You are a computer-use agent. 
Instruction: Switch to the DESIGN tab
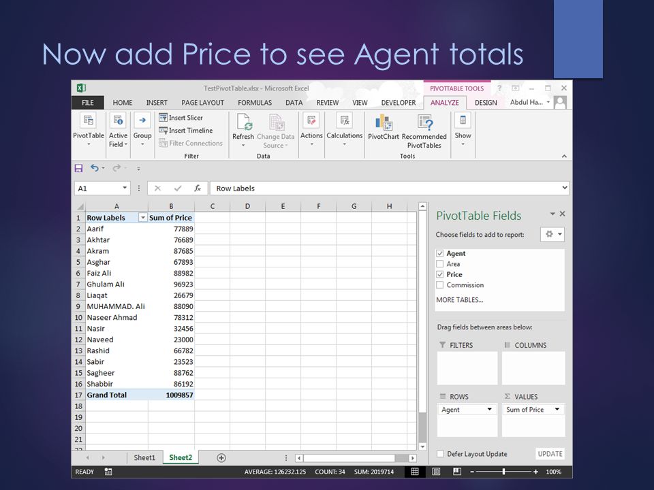click(486, 103)
